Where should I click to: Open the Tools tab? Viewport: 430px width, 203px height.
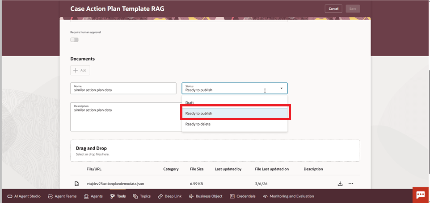(118, 196)
